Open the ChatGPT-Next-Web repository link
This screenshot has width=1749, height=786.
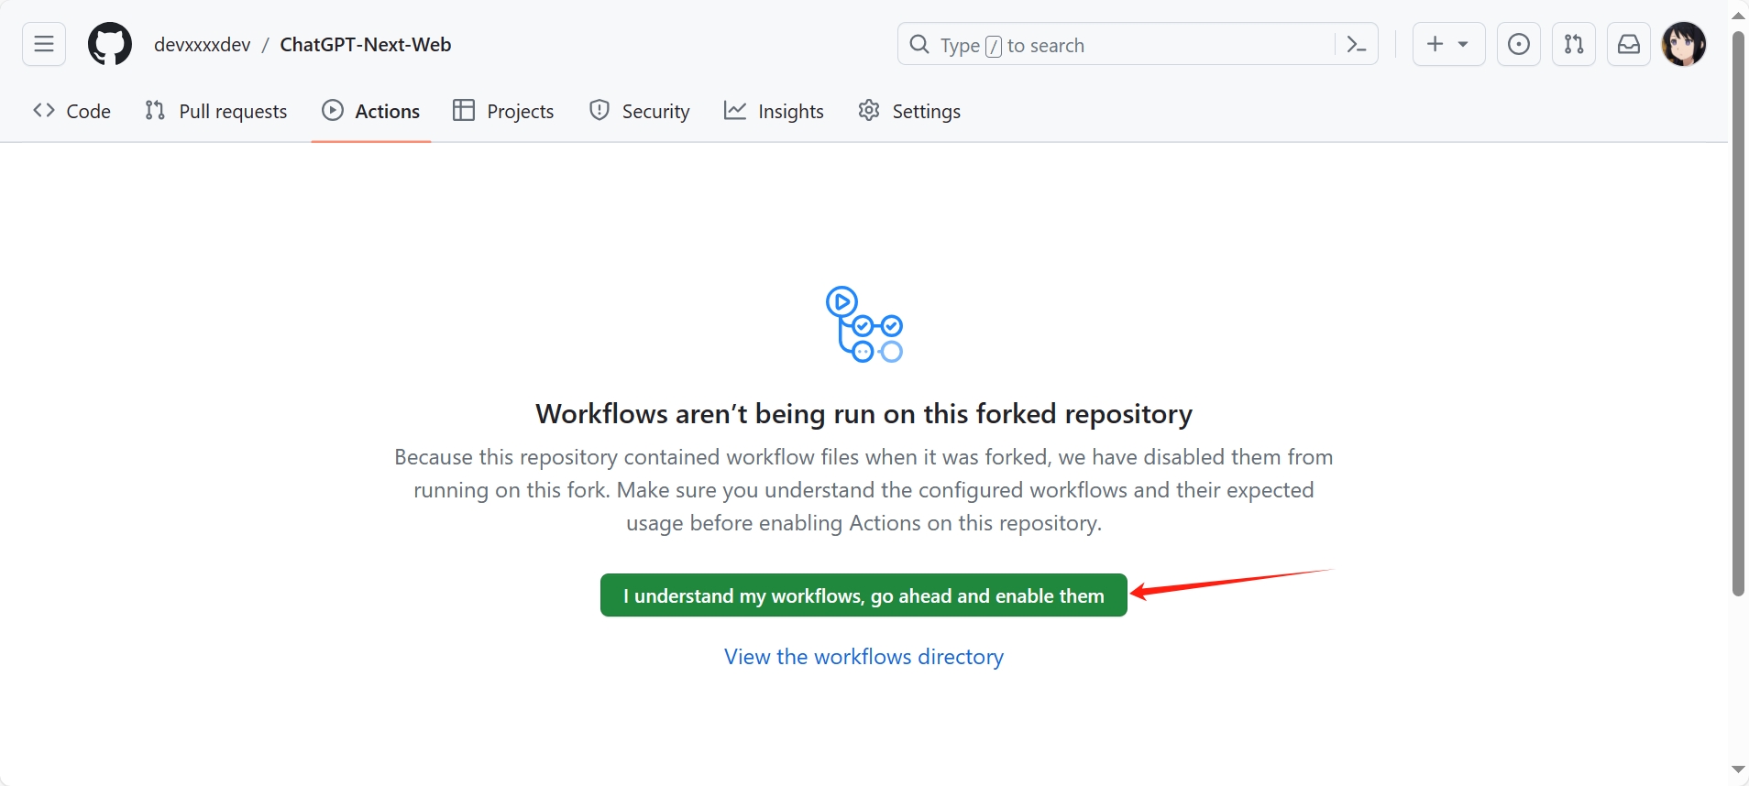coord(365,45)
